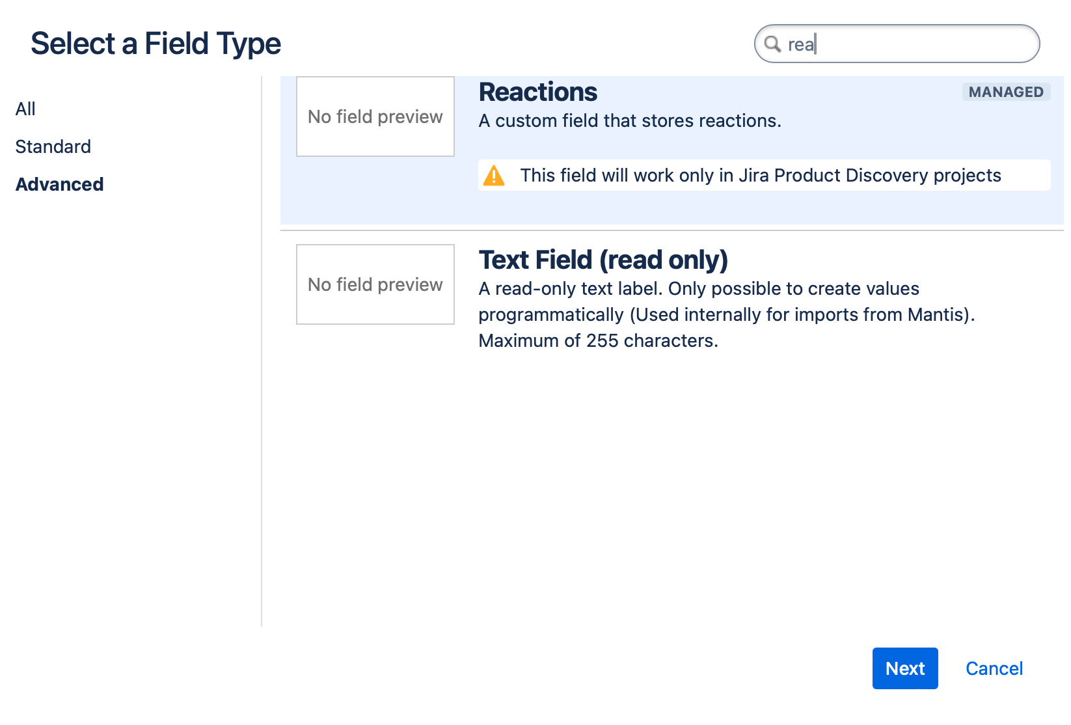This screenshot has height=725, width=1071.
Task: Click the Reactions heading
Action: click(537, 92)
